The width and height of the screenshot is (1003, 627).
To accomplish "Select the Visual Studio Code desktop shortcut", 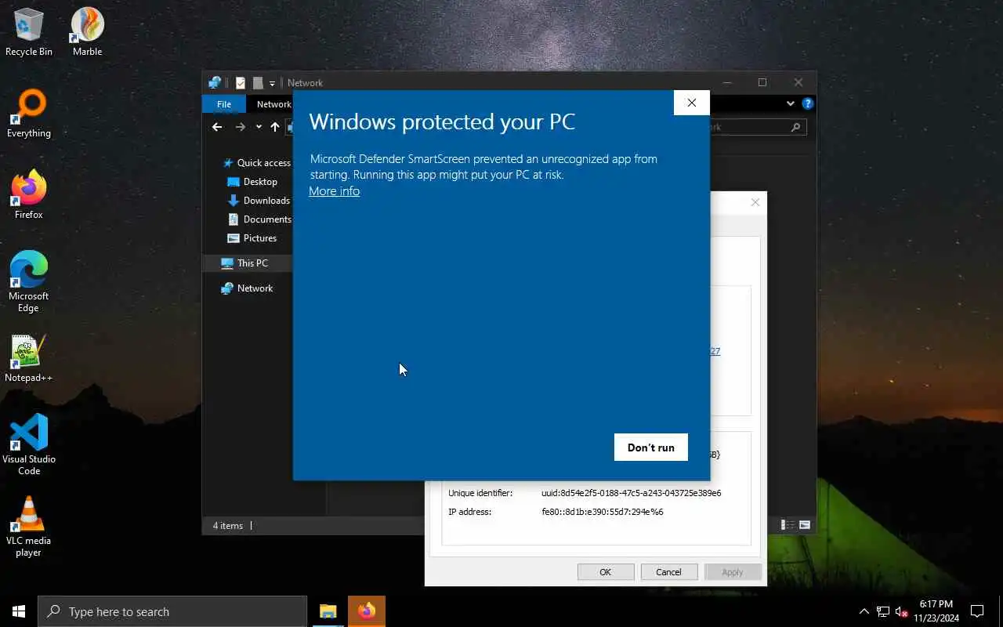I will coord(29,445).
